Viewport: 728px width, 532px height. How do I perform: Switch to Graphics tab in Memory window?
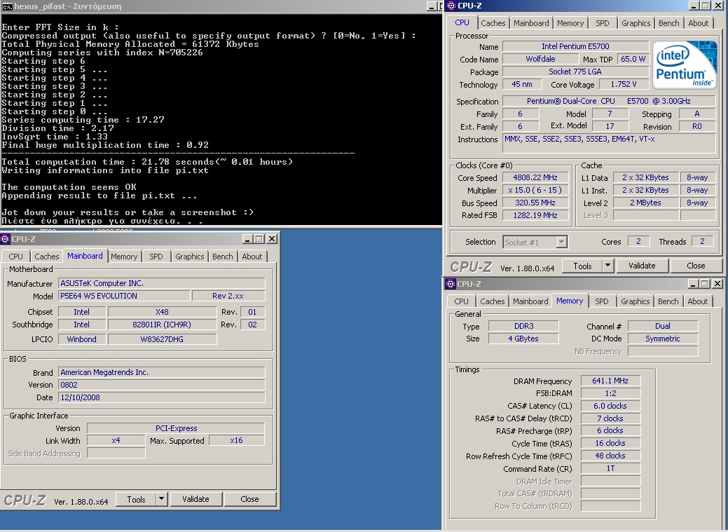click(x=635, y=301)
